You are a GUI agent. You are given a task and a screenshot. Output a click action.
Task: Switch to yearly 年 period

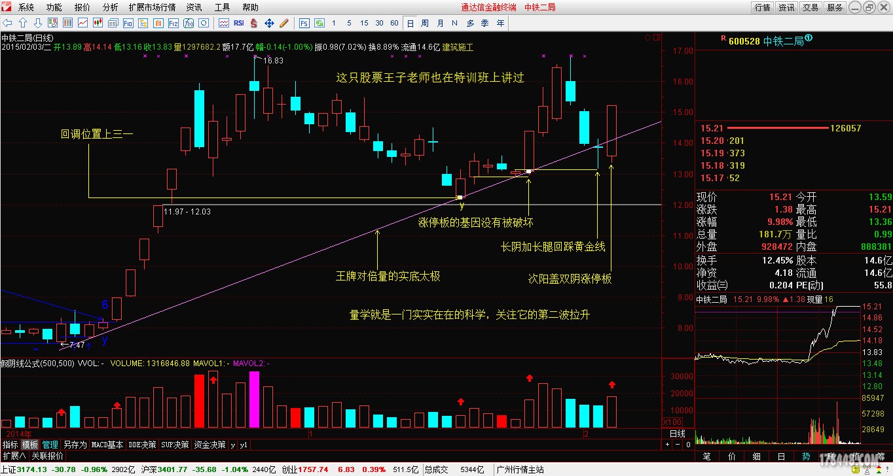coord(501,23)
